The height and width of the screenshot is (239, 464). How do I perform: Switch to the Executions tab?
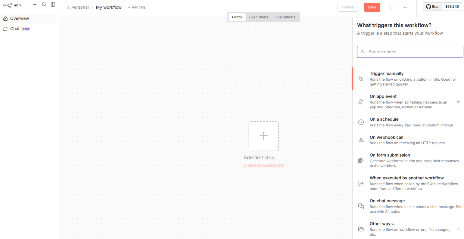[x=258, y=17]
